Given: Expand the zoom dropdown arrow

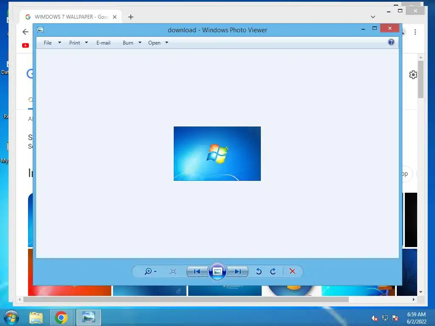Looking at the screenshot, I should pos(155,272).
